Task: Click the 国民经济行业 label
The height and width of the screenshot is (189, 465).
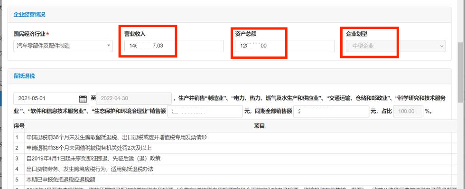Action: click(29, 34)
